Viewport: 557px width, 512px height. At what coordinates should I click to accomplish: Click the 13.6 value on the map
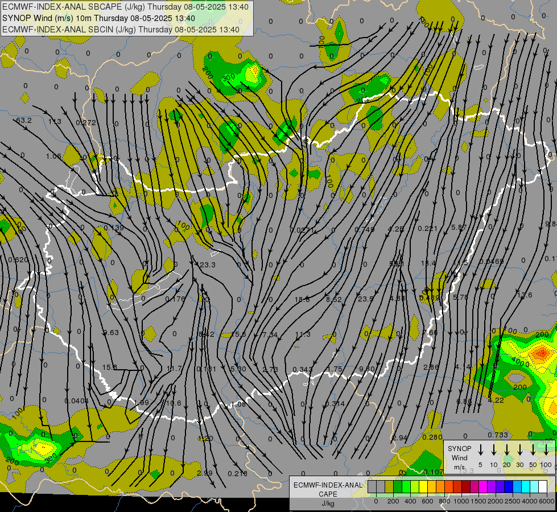[x=525, y=295]
